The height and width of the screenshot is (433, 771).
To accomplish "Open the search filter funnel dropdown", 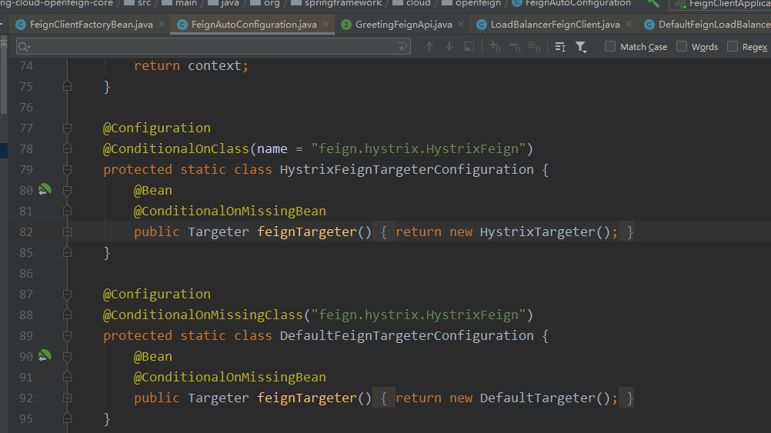I will coord(581,47).
